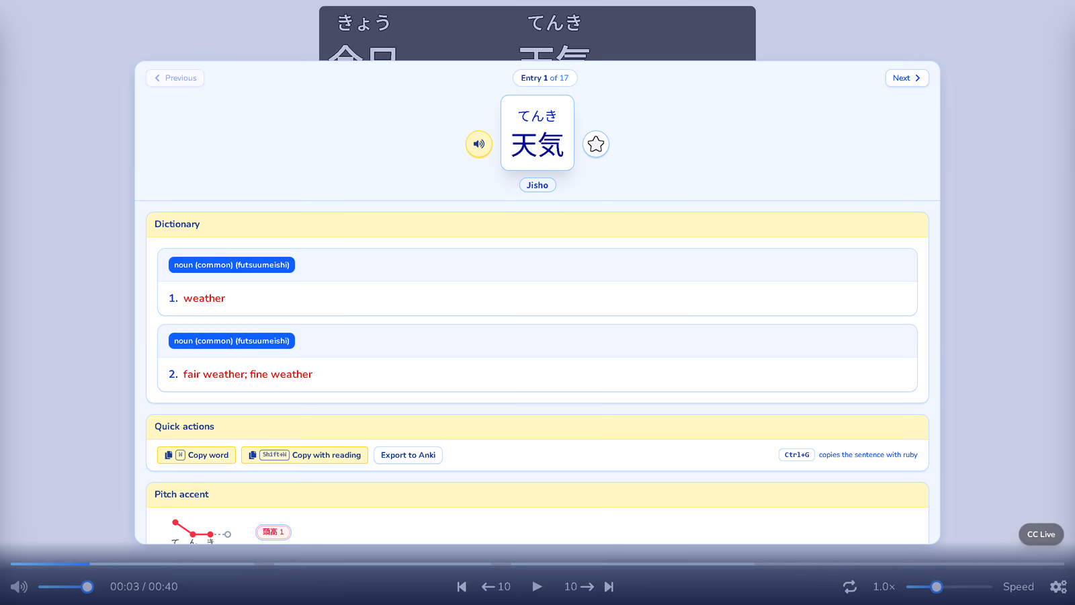This screenshot has height=605, width=1075.
Task: Rewind 10 seconds
Action: point(496,587)
